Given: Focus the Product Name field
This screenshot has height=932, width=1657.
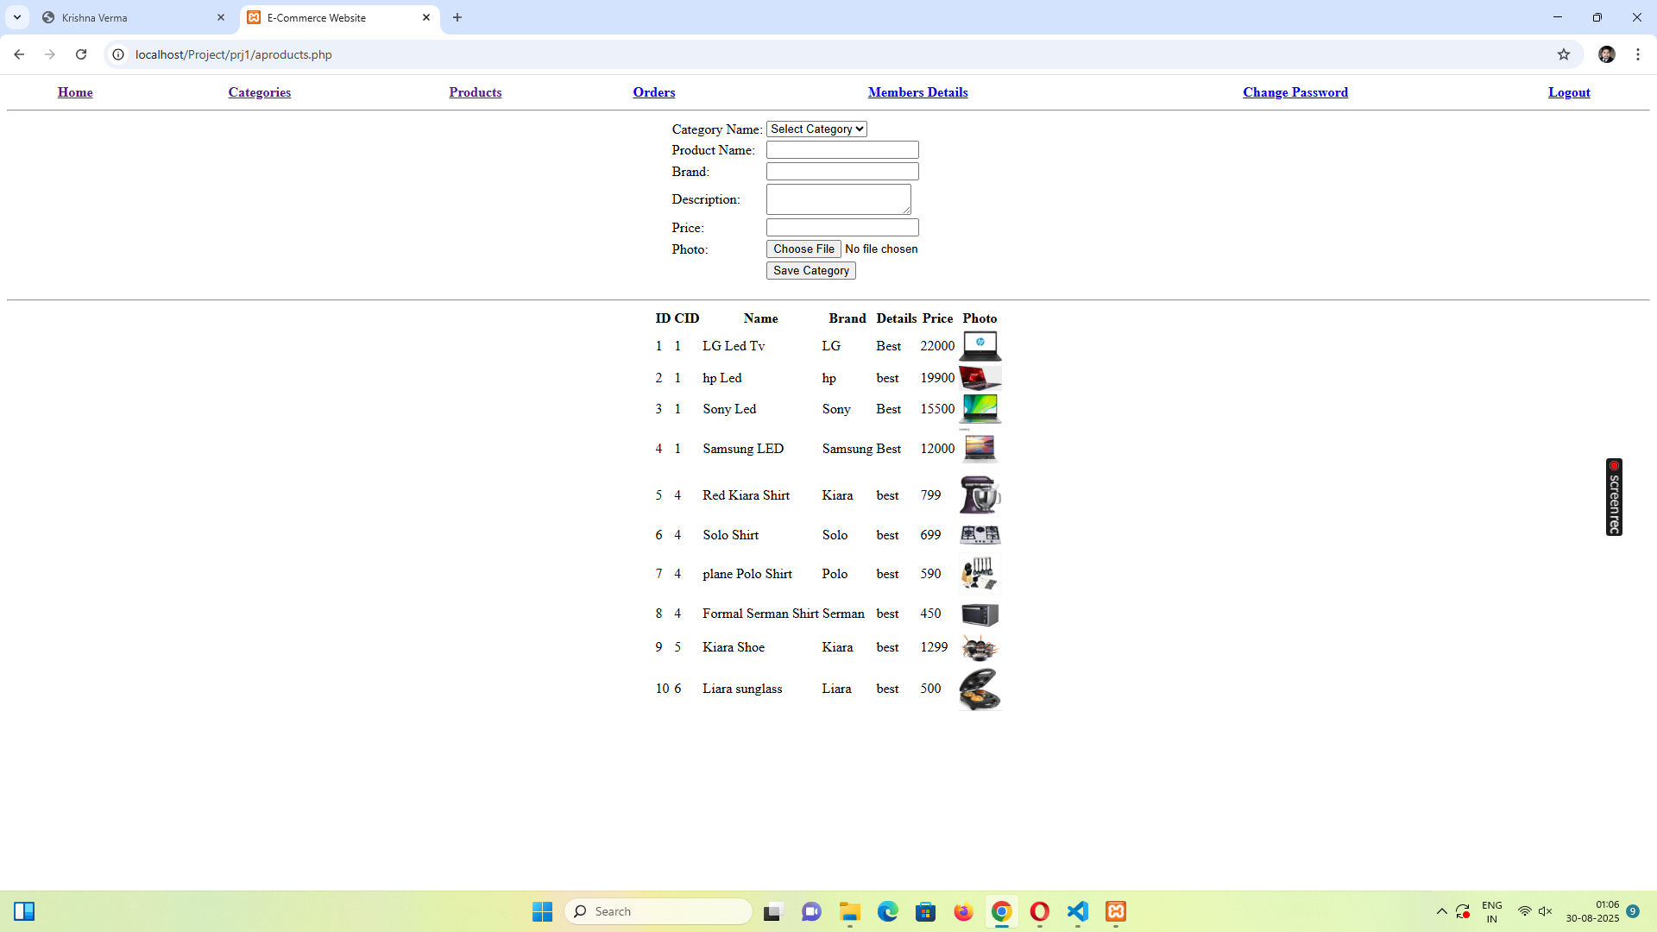Looking at the screenshot, I should tap(842, 150).
